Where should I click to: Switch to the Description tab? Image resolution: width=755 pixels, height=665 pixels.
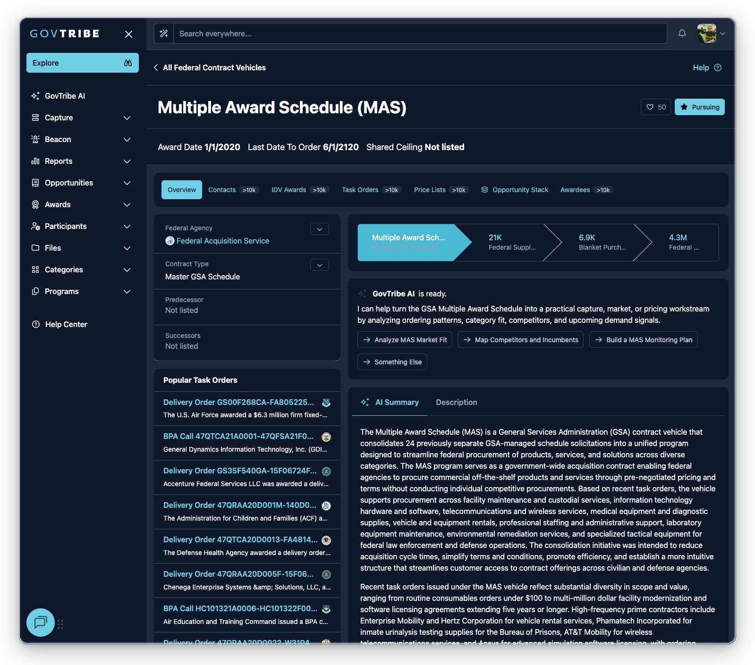click(x=456, y=402)
